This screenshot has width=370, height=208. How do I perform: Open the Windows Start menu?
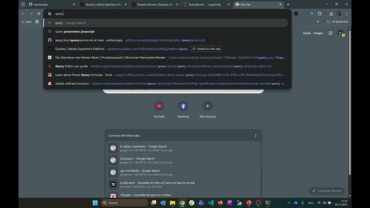pyautogui.click(x=95, y=203)
